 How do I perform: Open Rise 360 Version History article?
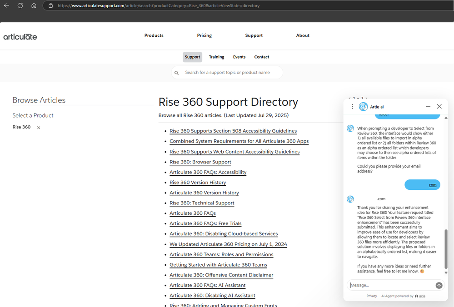click(198, 183)
